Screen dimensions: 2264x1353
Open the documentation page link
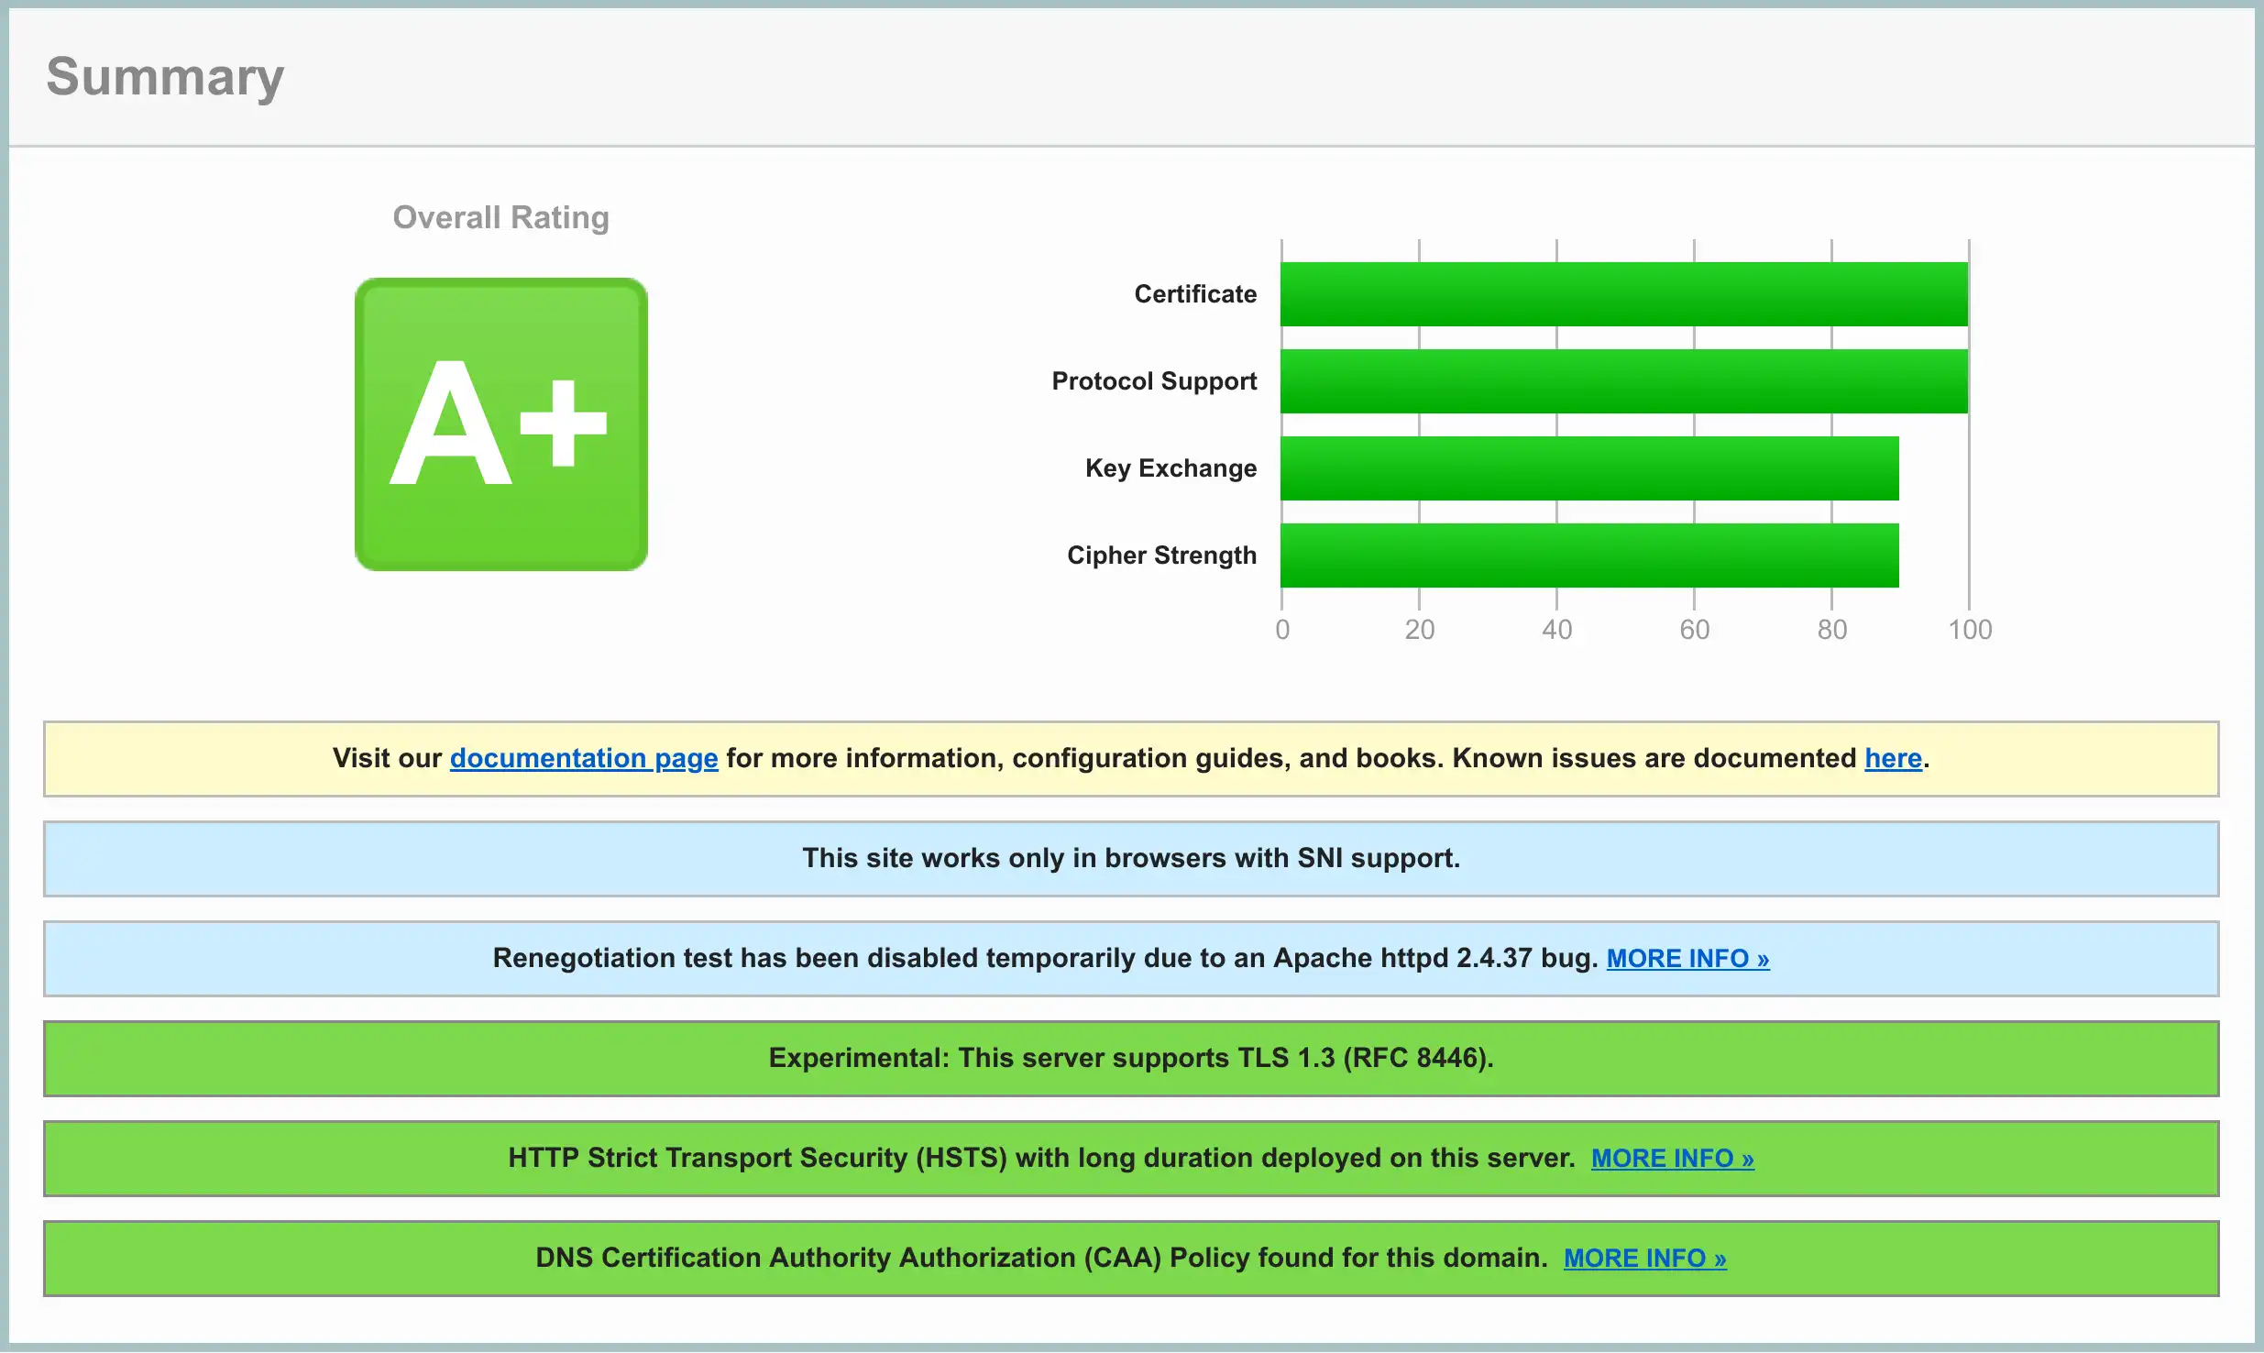[584, 758]
